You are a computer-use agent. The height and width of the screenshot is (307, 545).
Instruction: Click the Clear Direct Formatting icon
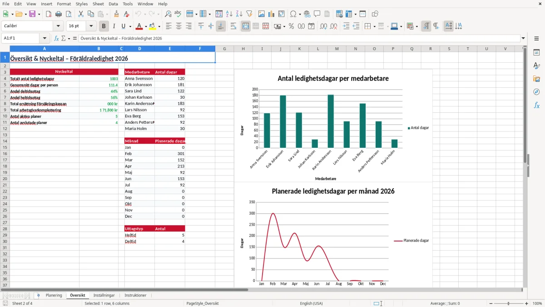pyautogui.click(x=126, y=14)
